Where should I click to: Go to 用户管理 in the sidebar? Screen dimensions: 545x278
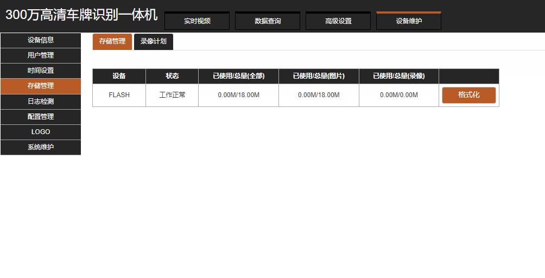41,55
